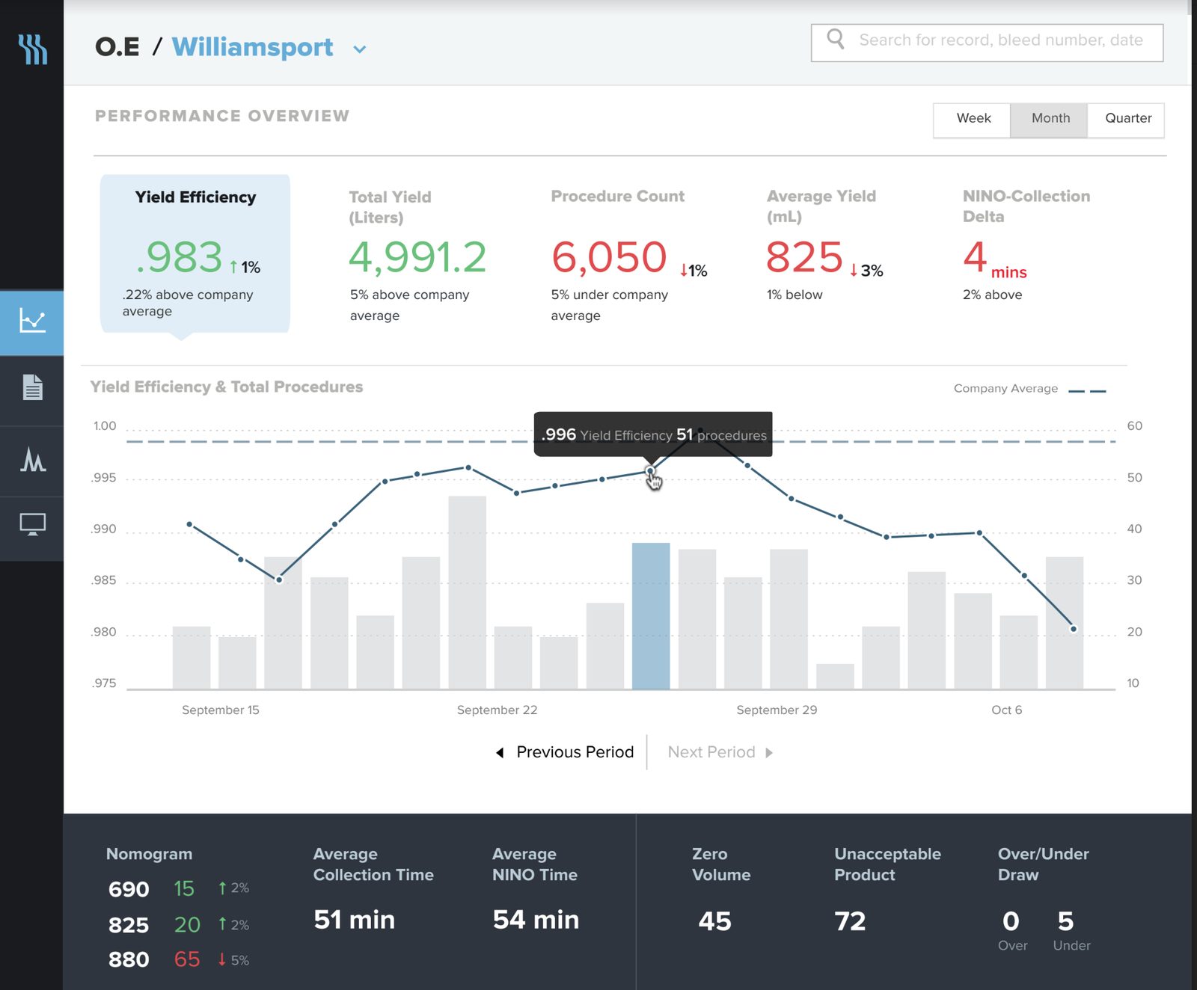Click the Unacceptable Product value 72

(850, 921)
